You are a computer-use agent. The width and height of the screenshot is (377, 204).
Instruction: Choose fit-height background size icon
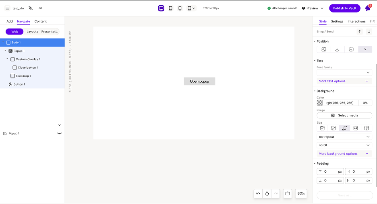click(367, 128)
